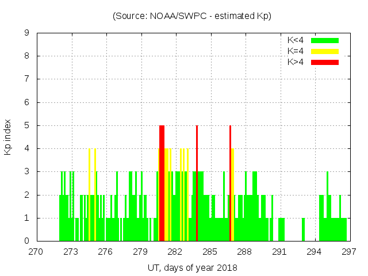The height and width of the screenshot is (276, 368).
Task: Select the K>4 legend label text
Action: (x=297, y=62)
